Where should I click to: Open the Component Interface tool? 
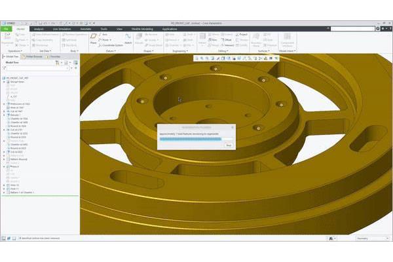click(x=288, y=39)
